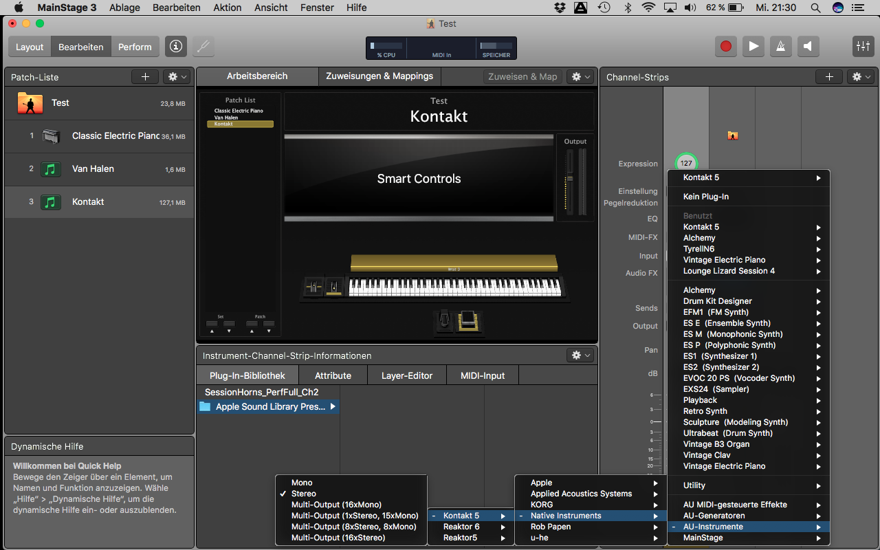Click the Expression knob showing 127
Image resolution: width=880 pixels, height=550 pixels.
click(686, 163)
